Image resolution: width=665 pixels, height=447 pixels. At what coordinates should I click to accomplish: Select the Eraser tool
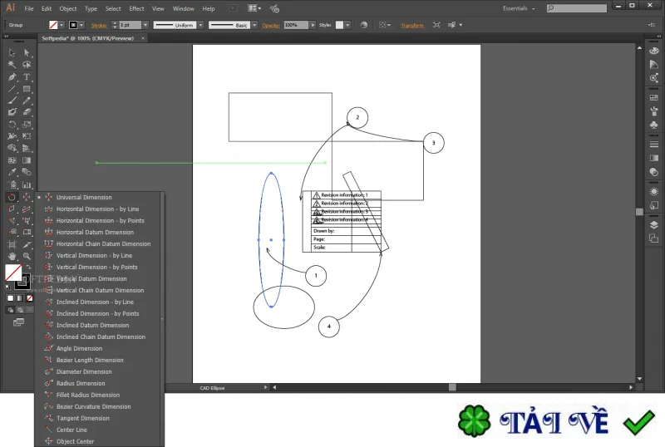(x=27, y=112)
